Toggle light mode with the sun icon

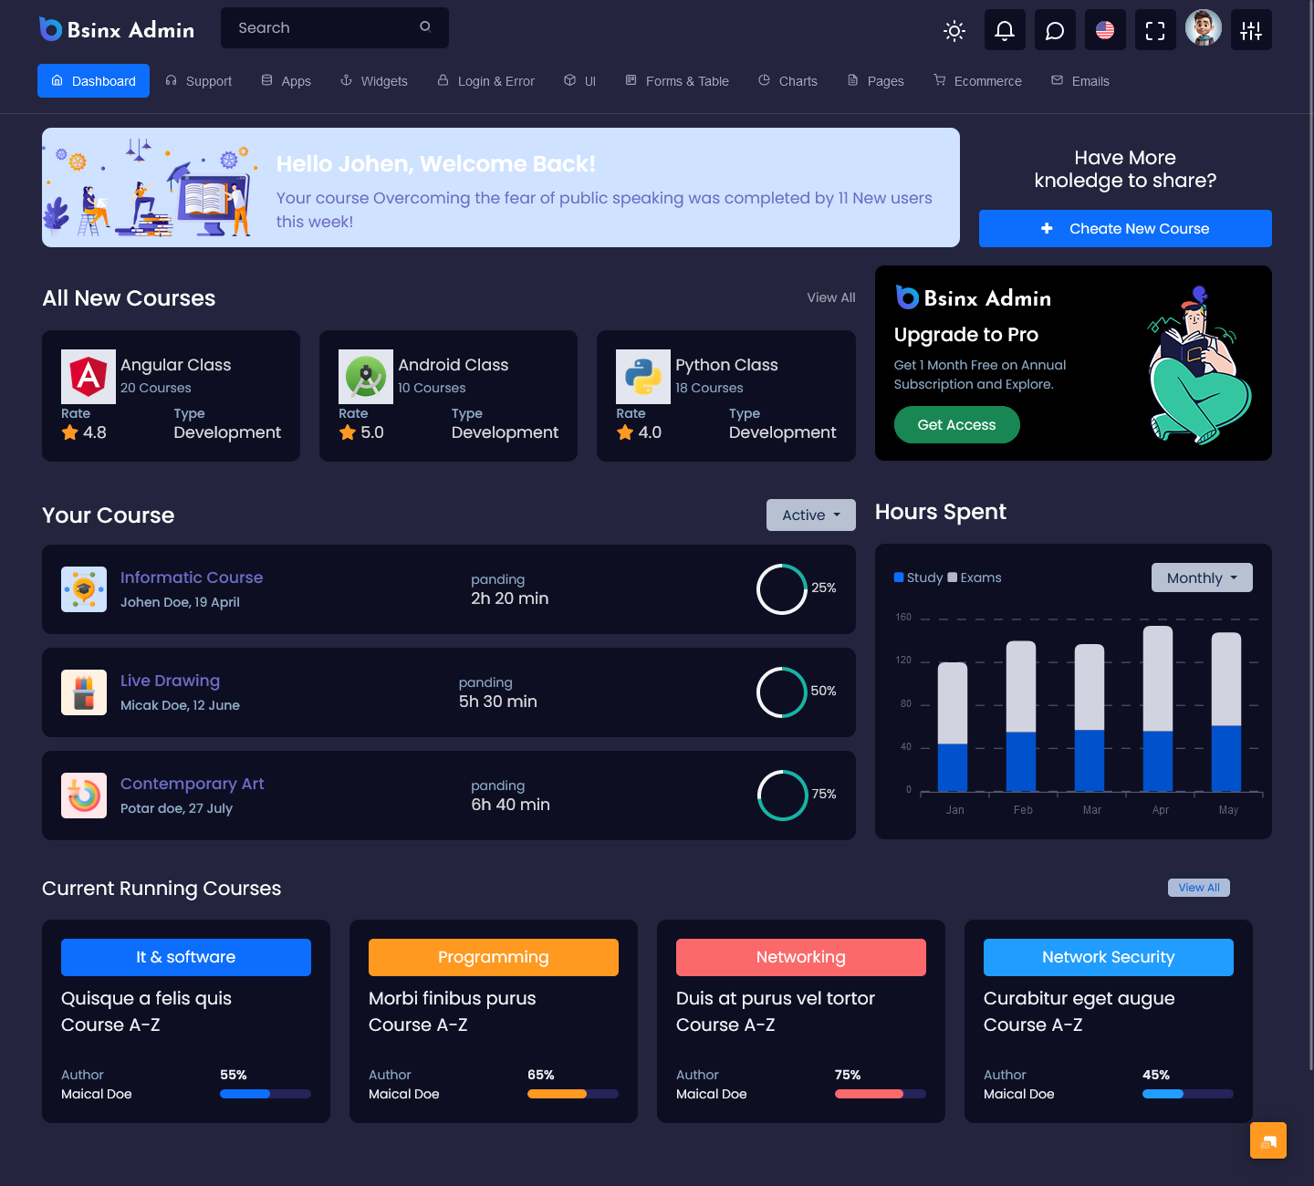click(954, 31)
